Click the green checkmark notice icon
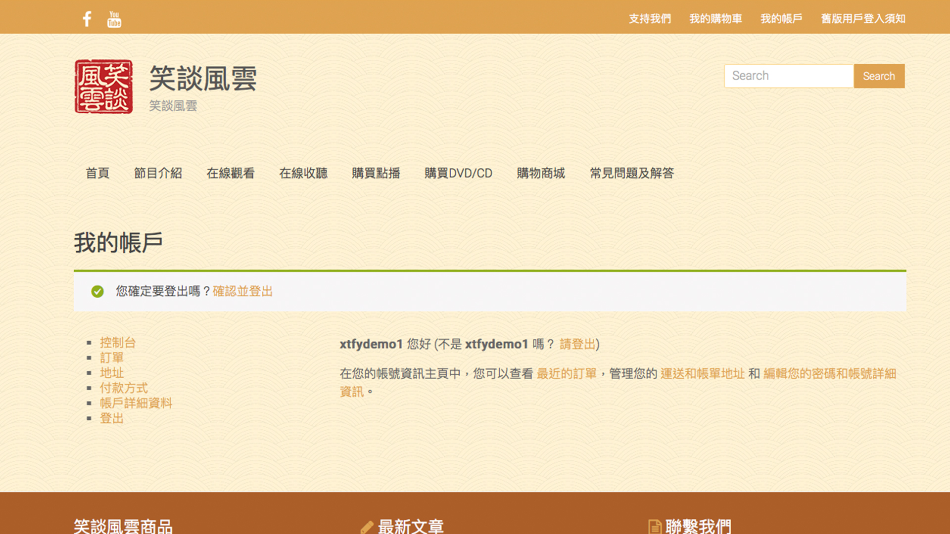 (97, 291)
